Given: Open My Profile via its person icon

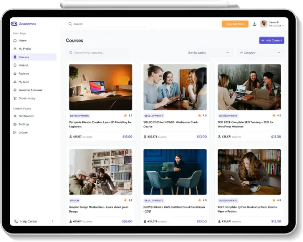Looking at the screenshot, I should 15,49.
